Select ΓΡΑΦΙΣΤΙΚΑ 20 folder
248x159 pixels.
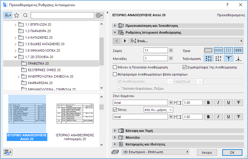(51, 63)
